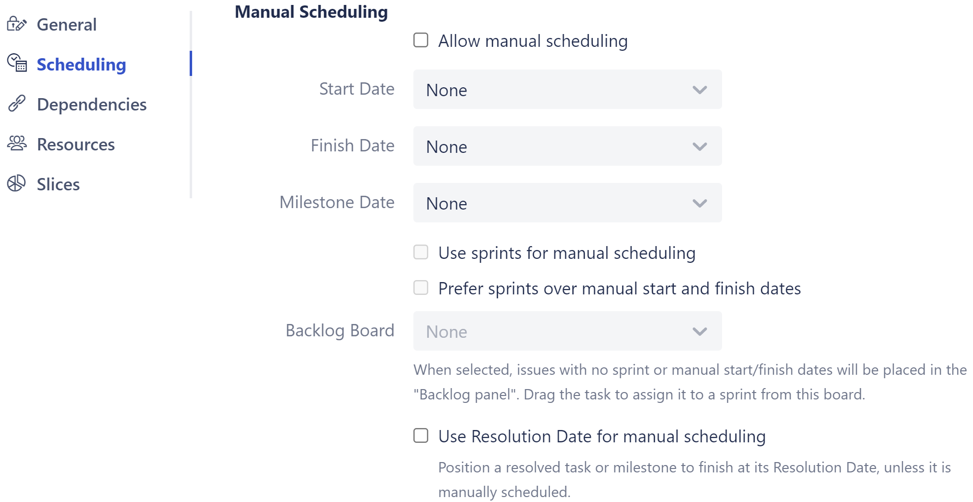Click the Dependencies link icon
This screenshot has height=502, width=973.
16,104
